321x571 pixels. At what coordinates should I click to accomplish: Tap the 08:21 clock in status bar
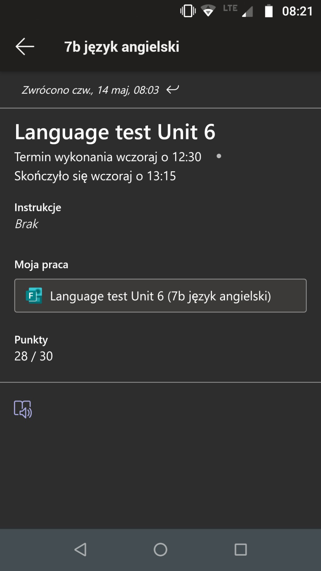pos(297,11)
